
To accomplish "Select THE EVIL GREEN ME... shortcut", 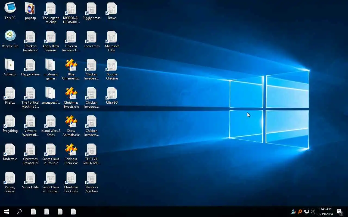I will tap(92, 154).
